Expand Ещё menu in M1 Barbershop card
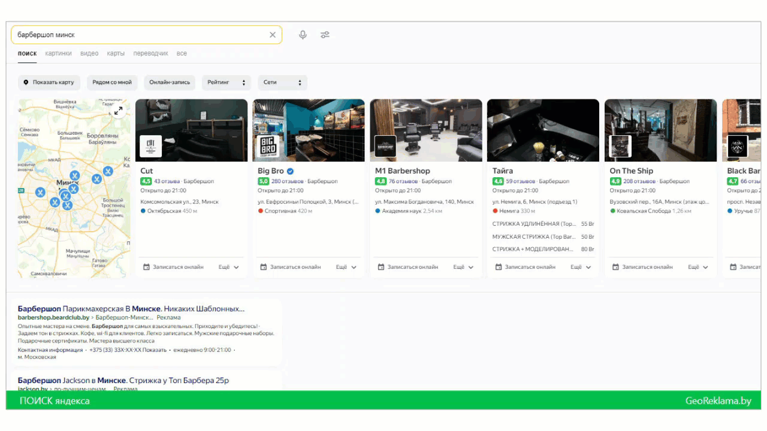Screen dimensions: 767x431 (x=464, y=267)
